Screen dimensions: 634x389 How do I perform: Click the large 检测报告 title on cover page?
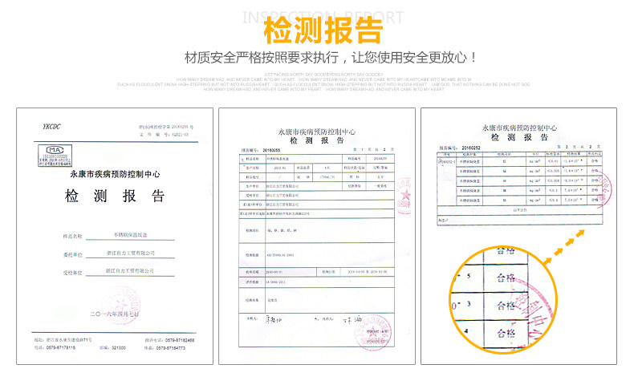pyautogui.click(x=115, y=196)
